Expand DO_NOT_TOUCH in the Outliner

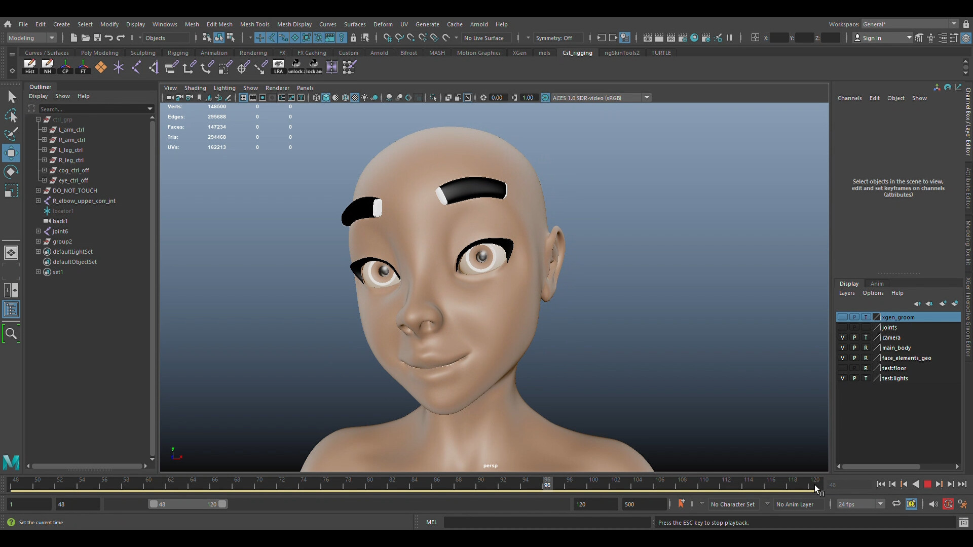click(x=38, y=190)
